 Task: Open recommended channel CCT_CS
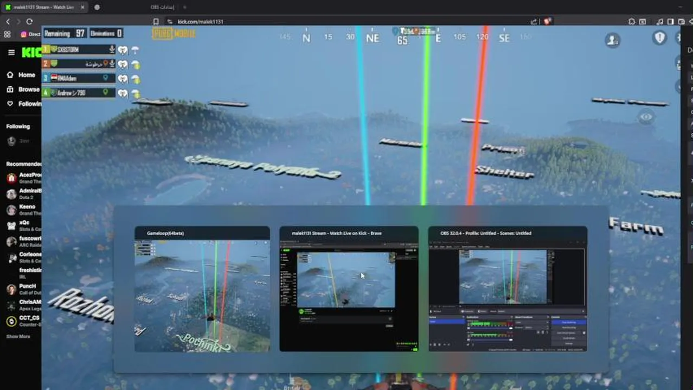pyautogui.click(x=23, y=321)
